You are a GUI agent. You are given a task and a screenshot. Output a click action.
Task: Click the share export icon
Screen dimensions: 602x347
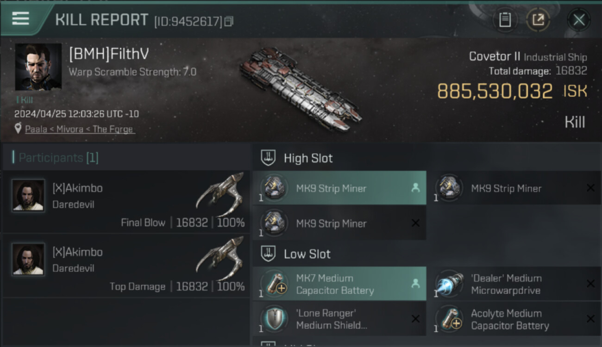point(538,20)
